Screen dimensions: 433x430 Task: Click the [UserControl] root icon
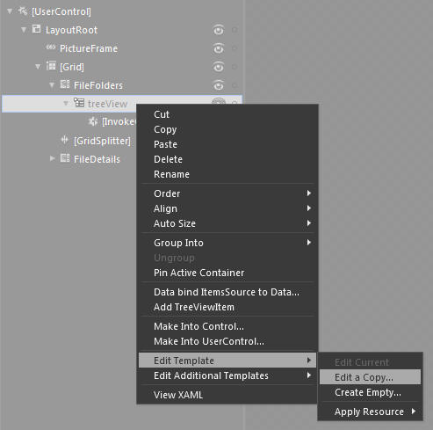(23, 11)
